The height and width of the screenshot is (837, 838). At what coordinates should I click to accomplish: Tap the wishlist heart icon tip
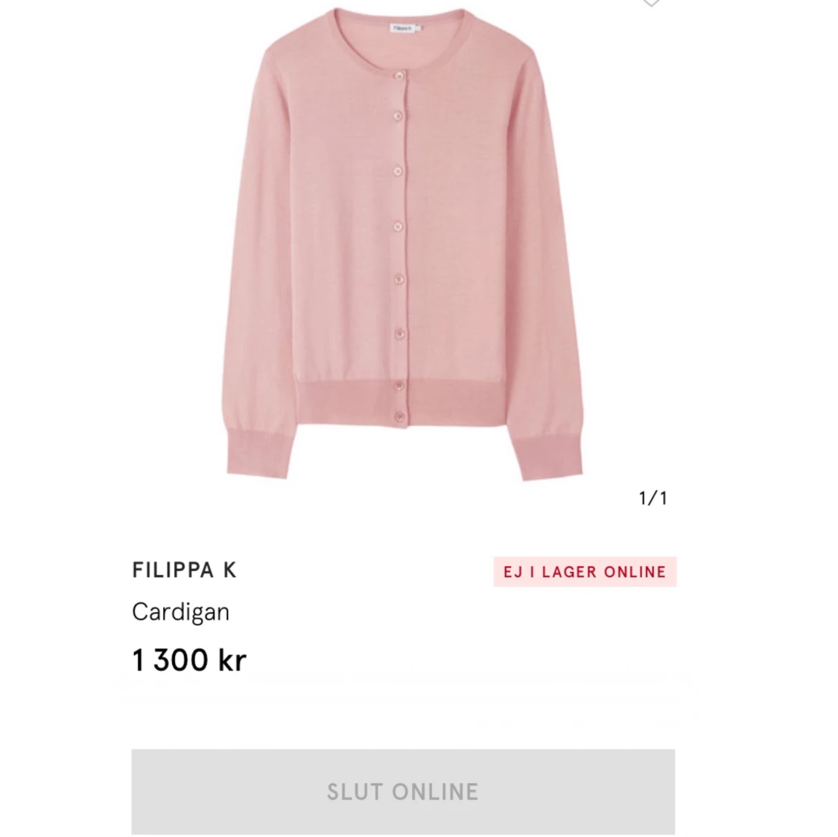650,3
